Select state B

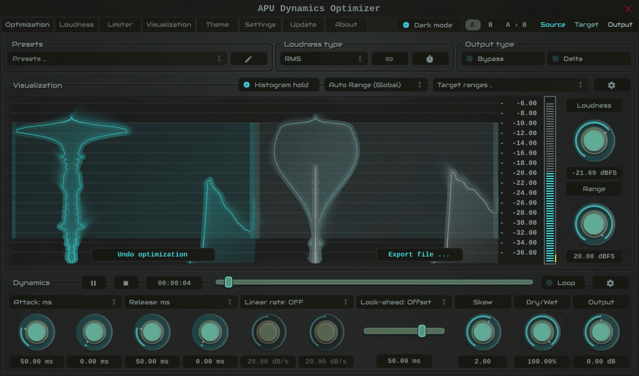pyautogui.click(x=490, y=25)
